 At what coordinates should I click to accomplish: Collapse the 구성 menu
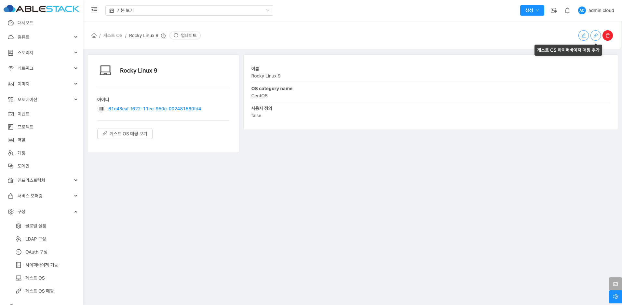point(42,212)
